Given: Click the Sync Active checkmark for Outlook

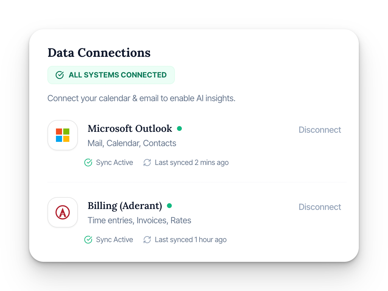Looking at the screenshot, I should pos(88,163).
